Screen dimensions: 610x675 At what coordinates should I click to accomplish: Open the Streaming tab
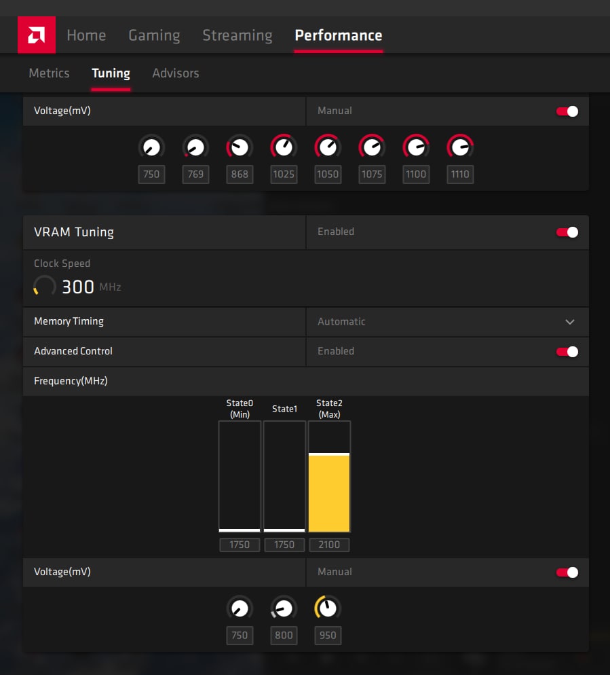click(237, 35)
